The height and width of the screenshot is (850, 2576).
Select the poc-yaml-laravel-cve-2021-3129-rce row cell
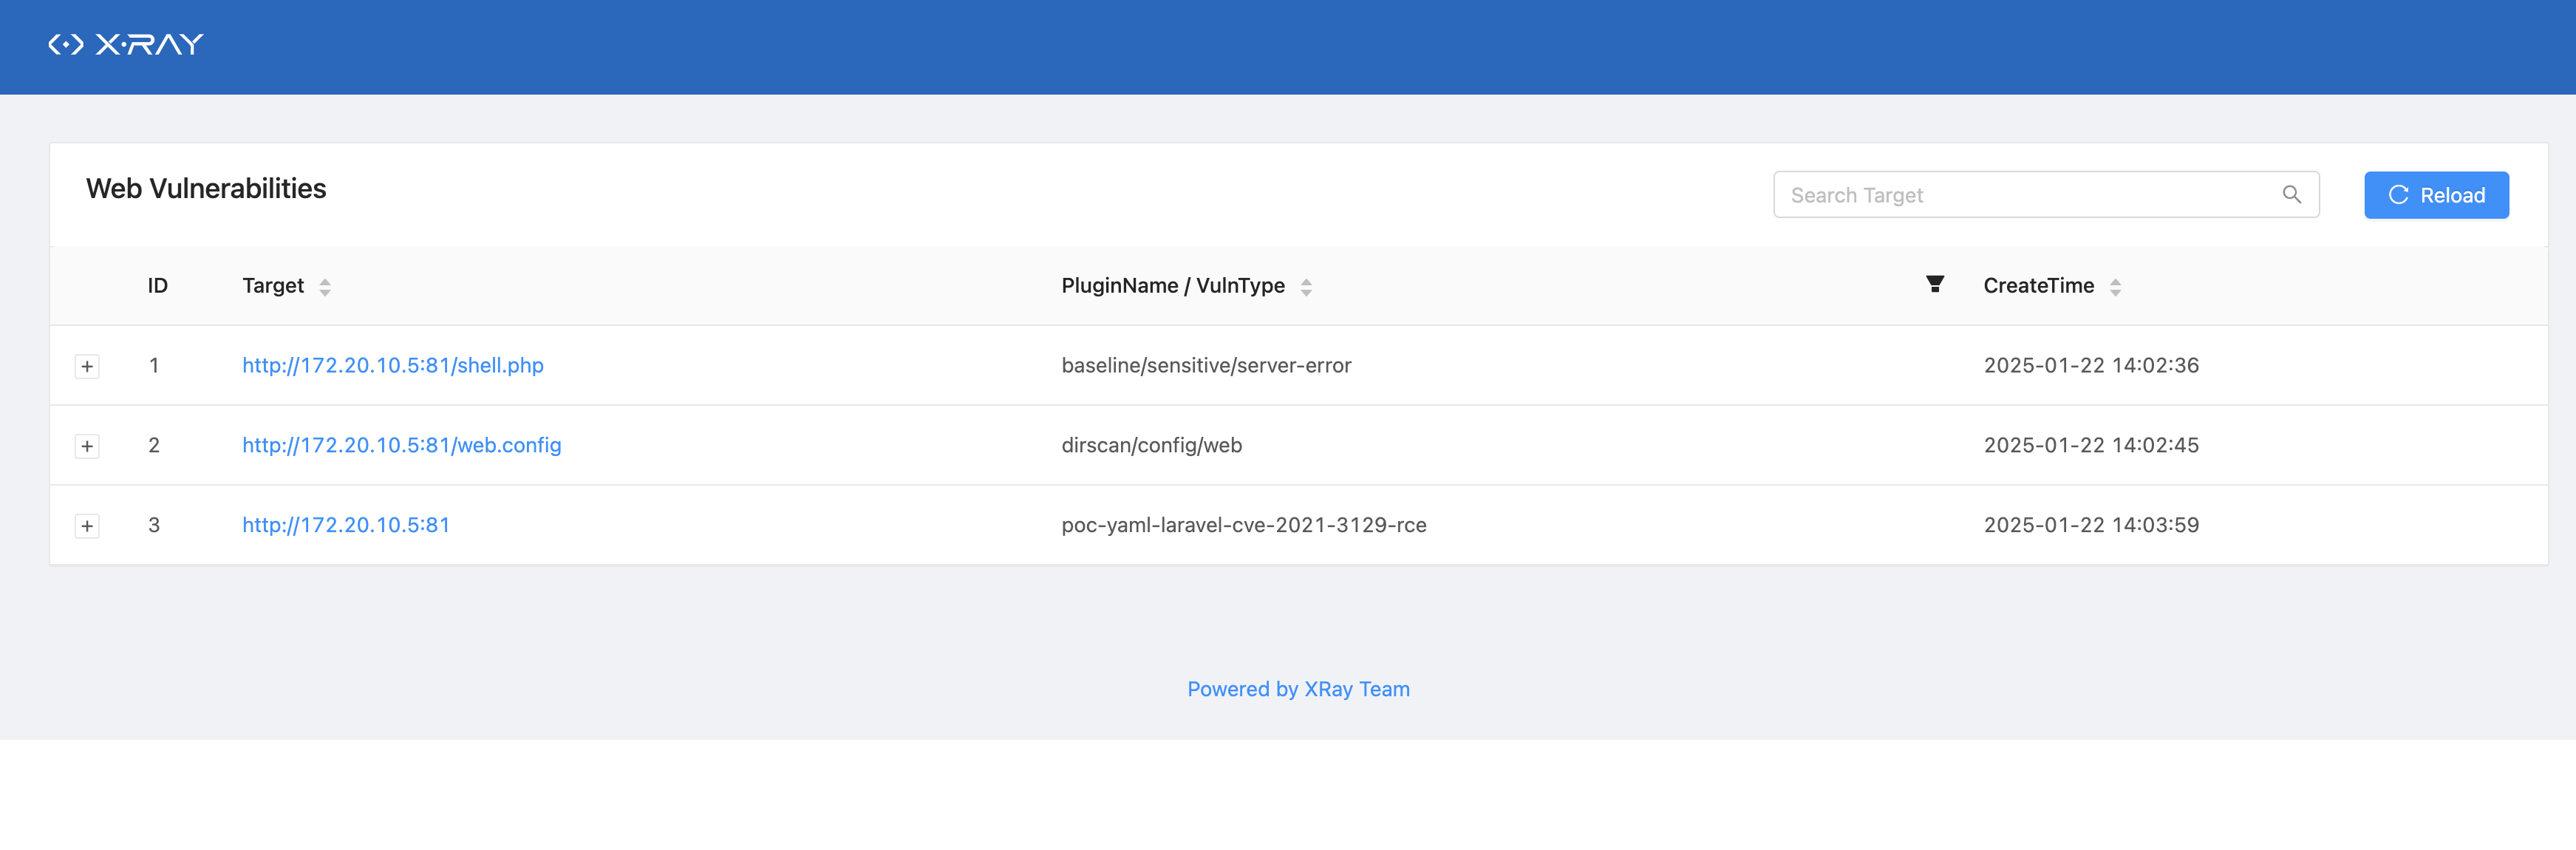[1243, 525]
